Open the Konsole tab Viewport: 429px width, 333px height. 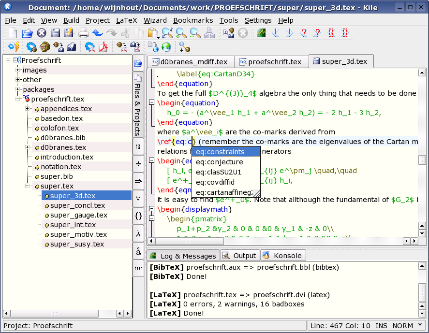coord(283,256)
